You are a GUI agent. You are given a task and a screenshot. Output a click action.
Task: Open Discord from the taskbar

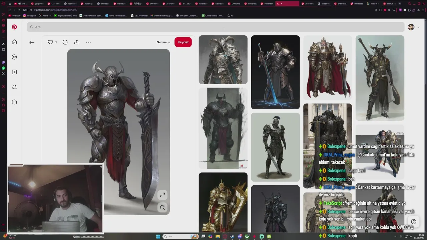click(240, 237)
